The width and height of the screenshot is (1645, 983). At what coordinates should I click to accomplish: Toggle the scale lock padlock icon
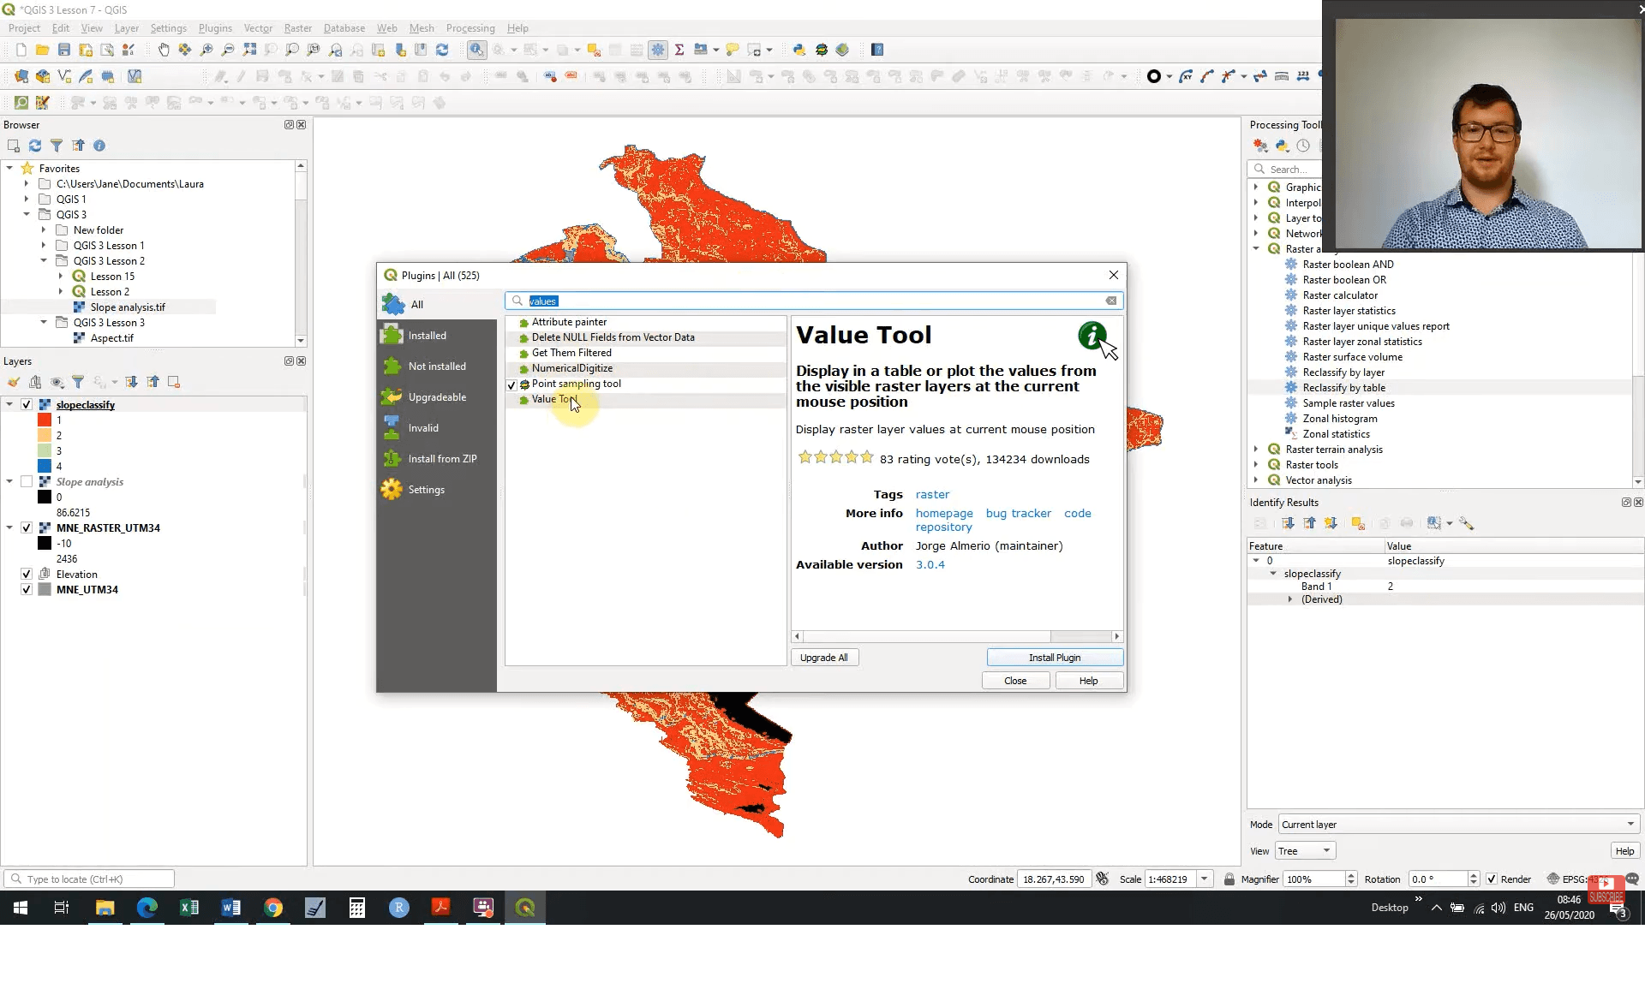click(1229, 879)
